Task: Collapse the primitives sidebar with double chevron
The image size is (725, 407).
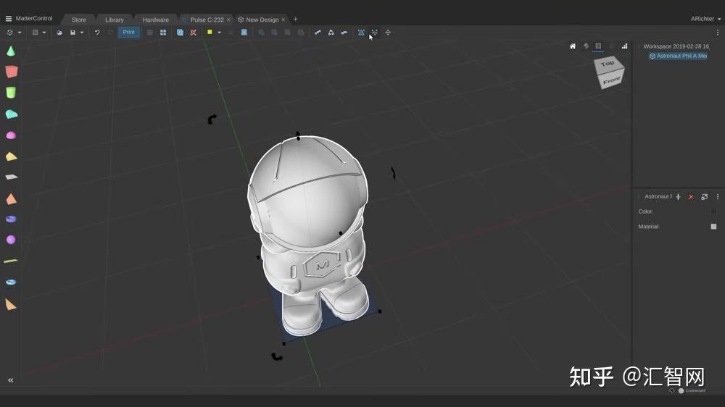Action: 10,380
